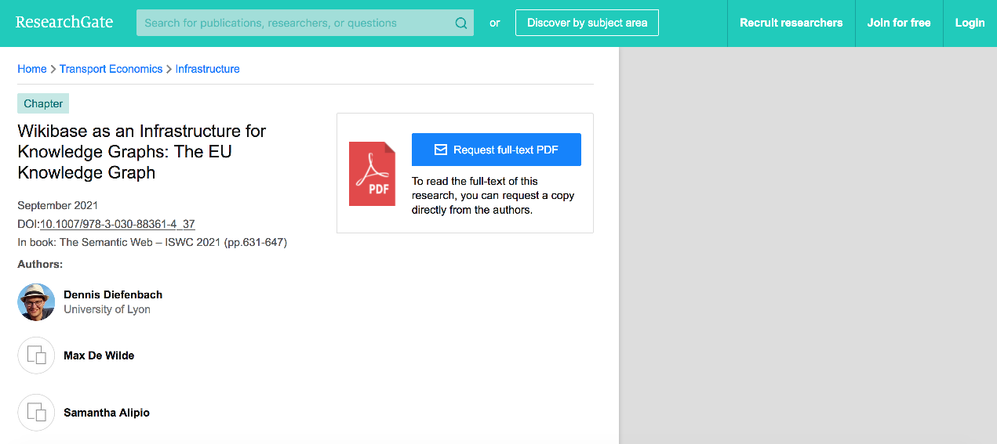Select Join for free
997x444 pixels.
click(x=898, y=23)
